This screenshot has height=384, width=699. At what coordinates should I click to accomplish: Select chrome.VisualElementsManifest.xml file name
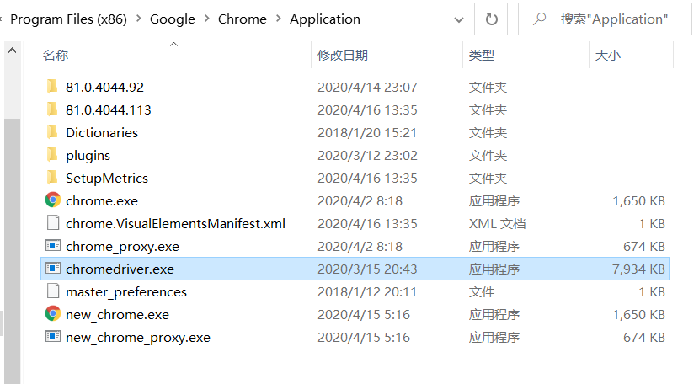click(175, 223)
